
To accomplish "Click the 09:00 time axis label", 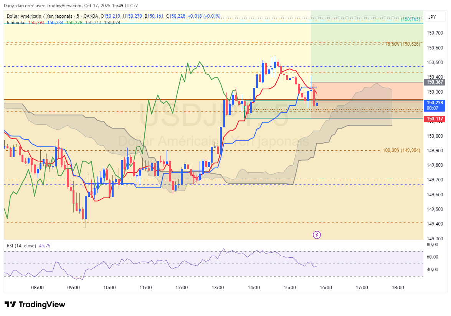I will 73,288.
